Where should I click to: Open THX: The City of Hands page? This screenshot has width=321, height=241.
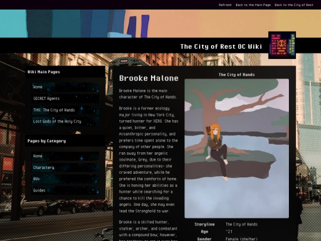click(65, 110)
